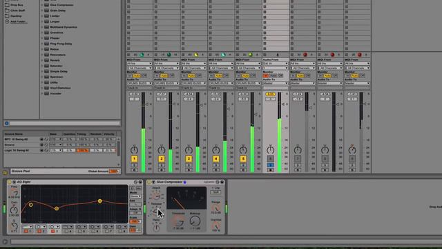Open Base dropdown for MPC 16 Swing groove

55,139
